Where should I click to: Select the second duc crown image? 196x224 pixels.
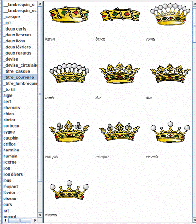tap(170, 73)
